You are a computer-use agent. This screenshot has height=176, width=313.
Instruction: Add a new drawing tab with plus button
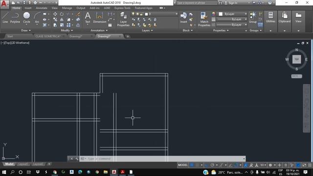point(128,36)
